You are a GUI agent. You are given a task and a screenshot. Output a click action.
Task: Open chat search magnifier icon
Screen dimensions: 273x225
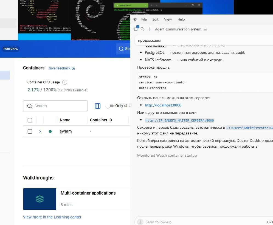(142, 29)
